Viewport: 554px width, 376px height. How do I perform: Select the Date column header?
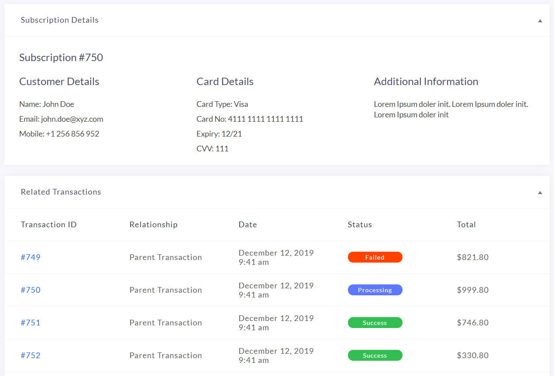tap(248, 224)
